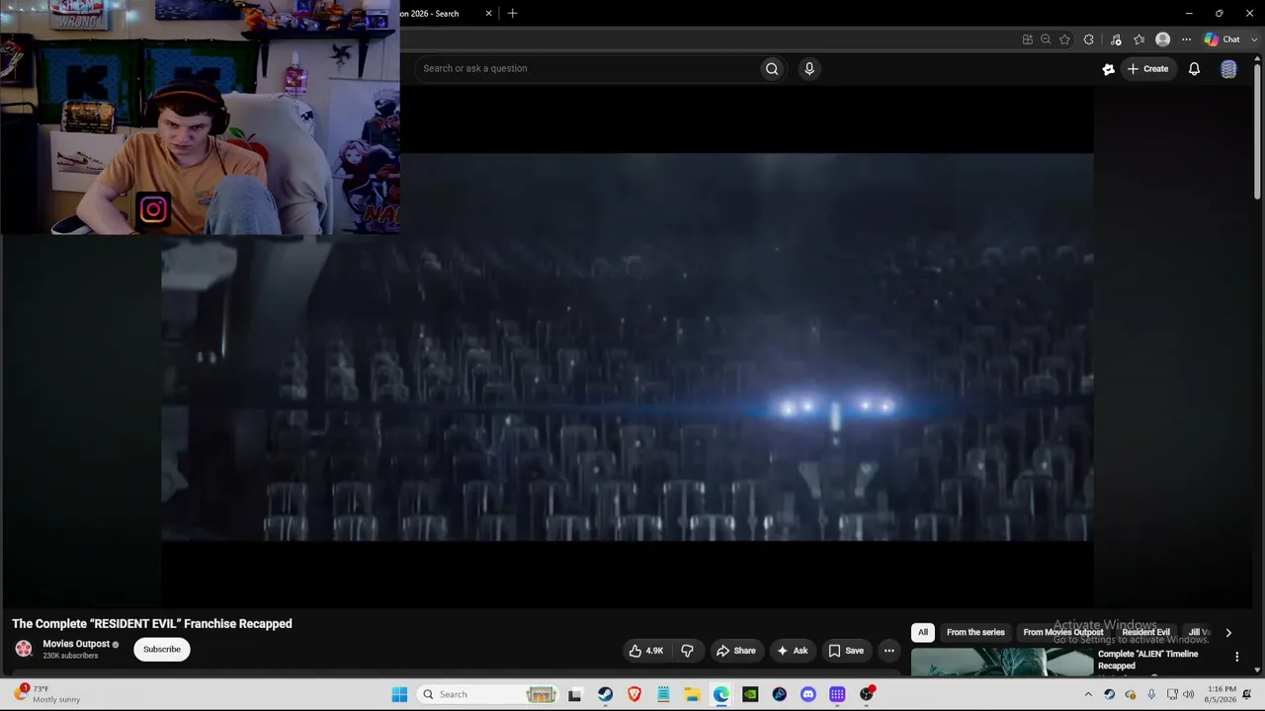Share the video
Viewport: 1265px width, 711px height.
735,651
